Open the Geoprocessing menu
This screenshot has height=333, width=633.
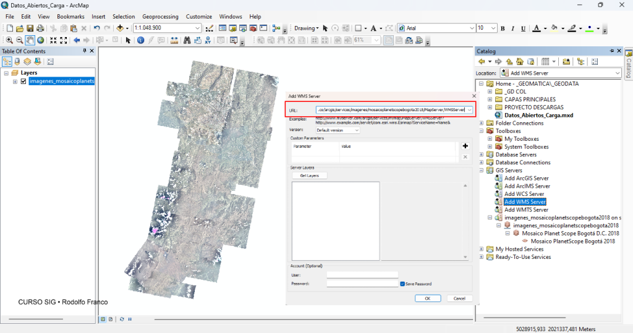161,17
